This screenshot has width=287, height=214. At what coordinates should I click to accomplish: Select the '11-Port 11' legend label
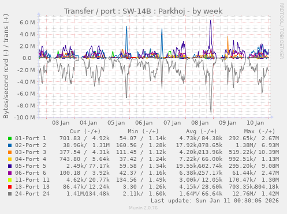pyautogui.click(x=32, y=180)
